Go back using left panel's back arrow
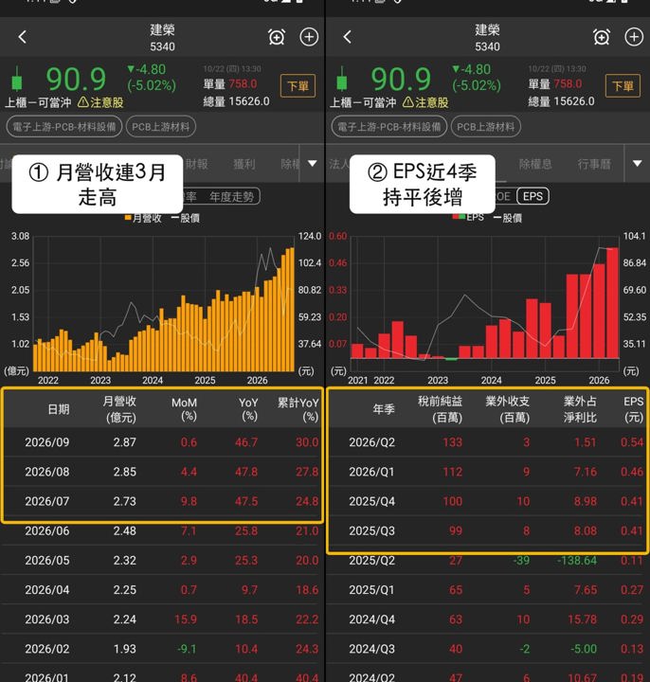 tap(23, 37)
